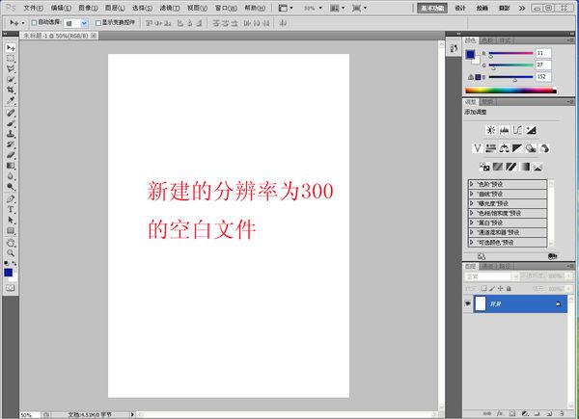
Task: Expand the "色阶" presets list
Action: click(x=471, y=184)
